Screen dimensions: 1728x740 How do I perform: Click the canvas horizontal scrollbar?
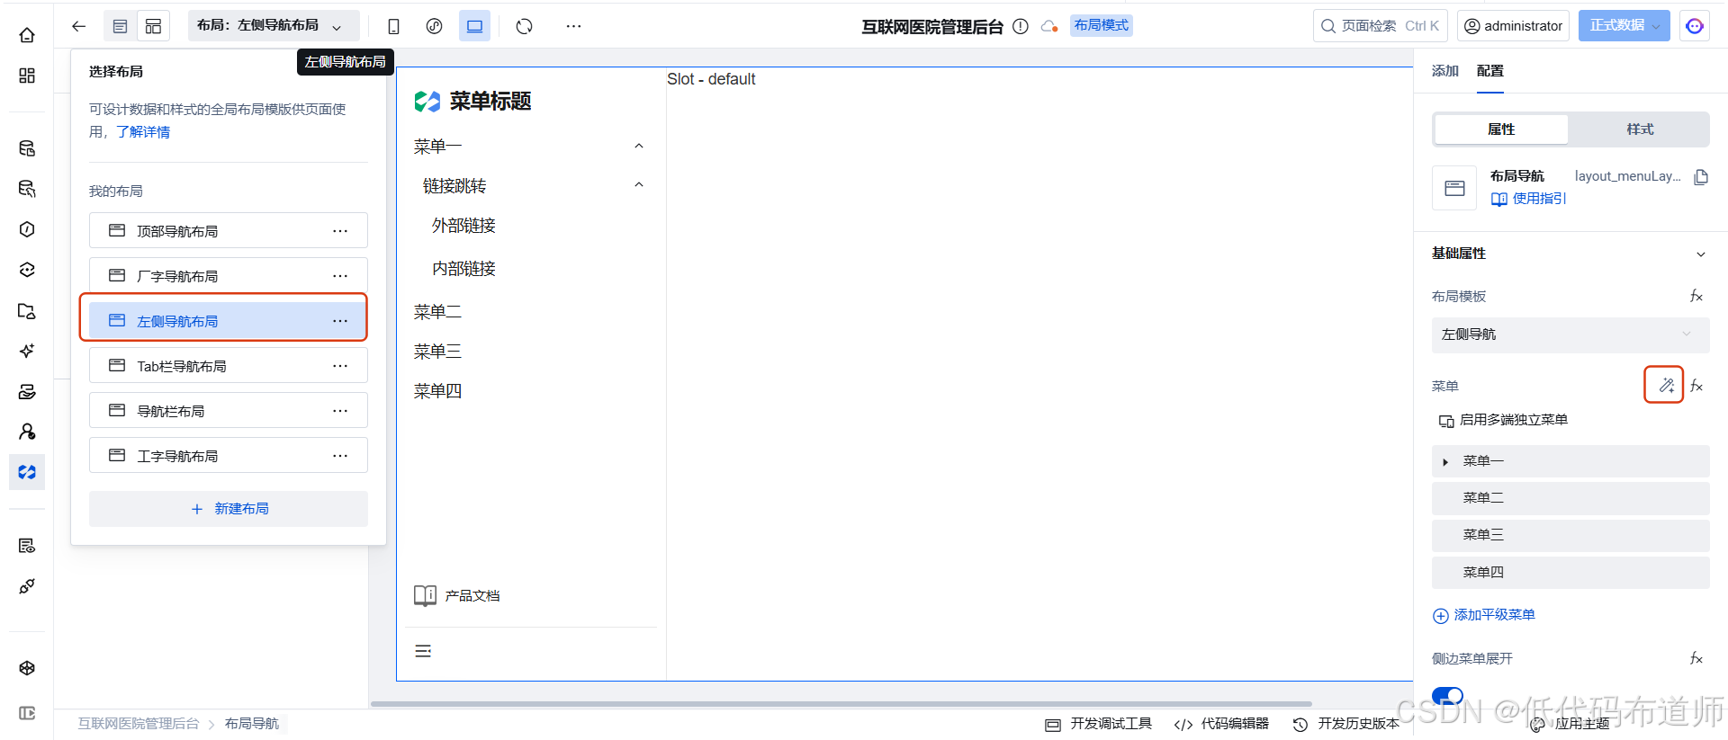[x=841, y=704]
